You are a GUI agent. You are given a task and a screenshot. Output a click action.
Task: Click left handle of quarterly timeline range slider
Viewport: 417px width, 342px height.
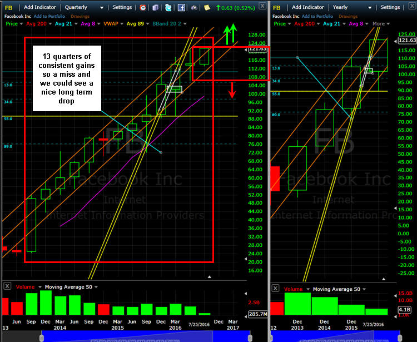click(x=42, y=337)
